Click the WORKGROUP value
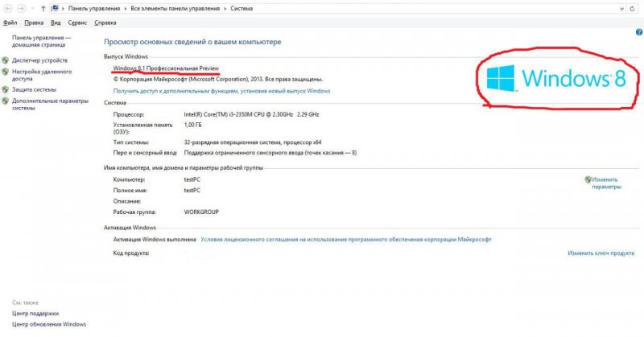This screenshot has height=337, width=644. point(201,212)
